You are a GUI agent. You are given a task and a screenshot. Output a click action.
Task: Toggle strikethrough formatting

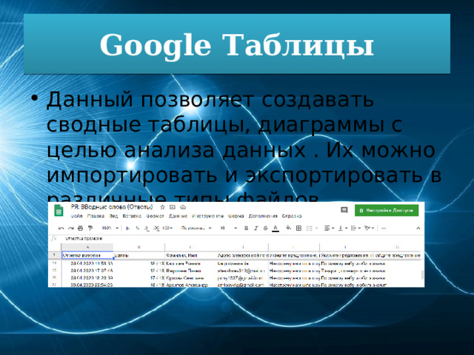265,229
